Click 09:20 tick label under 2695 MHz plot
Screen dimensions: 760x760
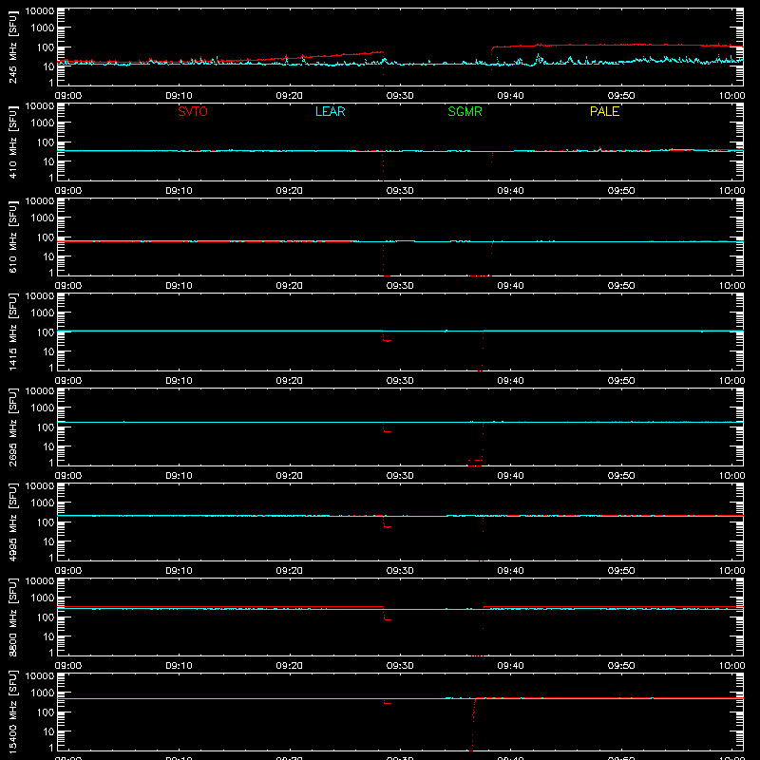click(290, 476)
